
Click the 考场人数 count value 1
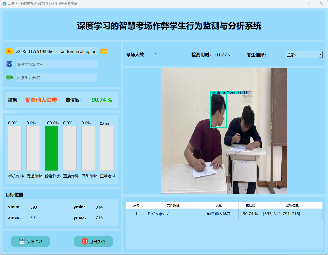[156, 55]
